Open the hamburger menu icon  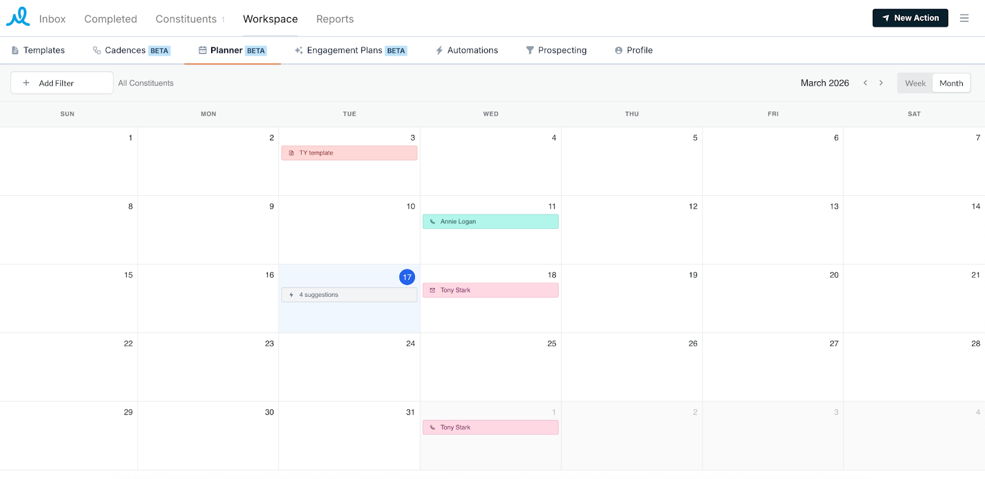click(964, 18)
